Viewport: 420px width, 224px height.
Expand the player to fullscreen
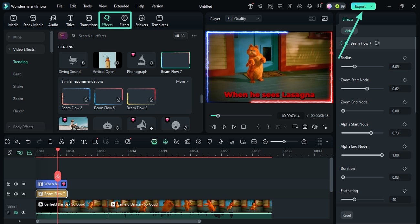[x=325, y=127]
